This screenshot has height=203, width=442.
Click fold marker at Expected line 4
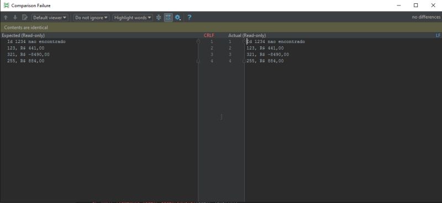tap(198, 61)
